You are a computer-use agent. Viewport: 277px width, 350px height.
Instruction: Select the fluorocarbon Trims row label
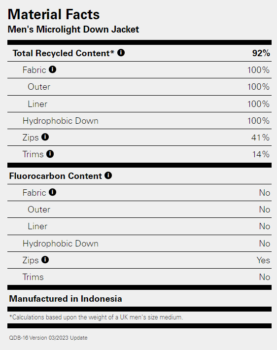point(33,277)
